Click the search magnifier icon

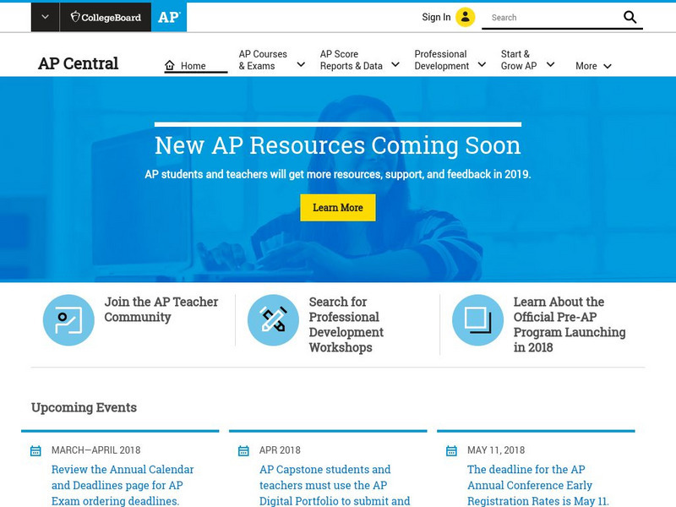click(630, 17)
